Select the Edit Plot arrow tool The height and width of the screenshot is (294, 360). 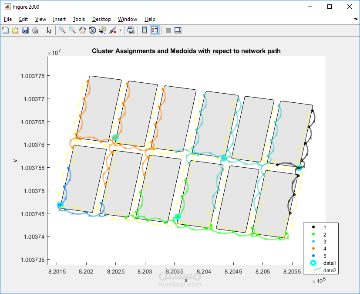(49, 30)
